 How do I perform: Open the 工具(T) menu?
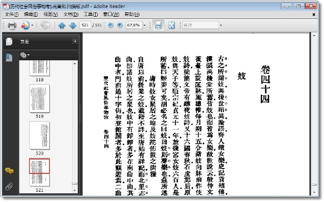click(x=91, y=14)
